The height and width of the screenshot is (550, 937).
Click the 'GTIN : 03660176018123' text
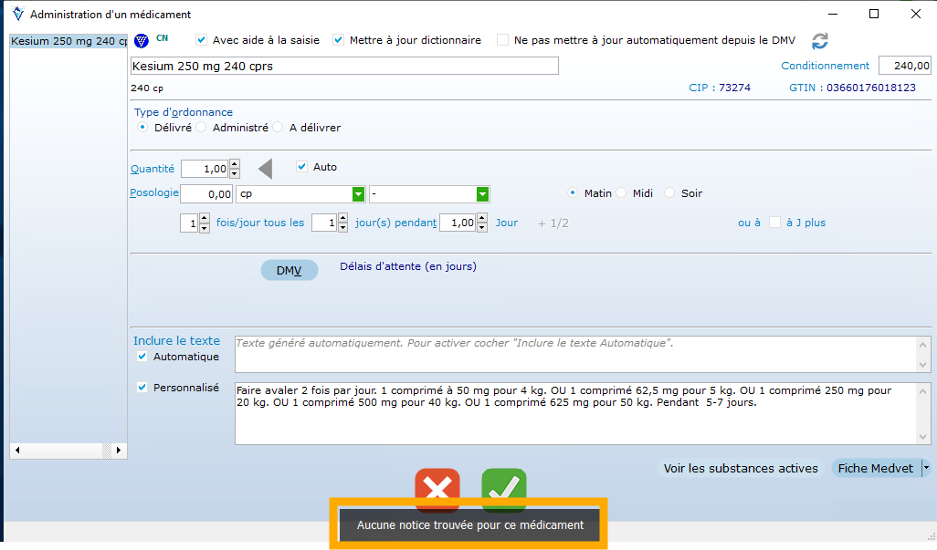click(852, 88)
